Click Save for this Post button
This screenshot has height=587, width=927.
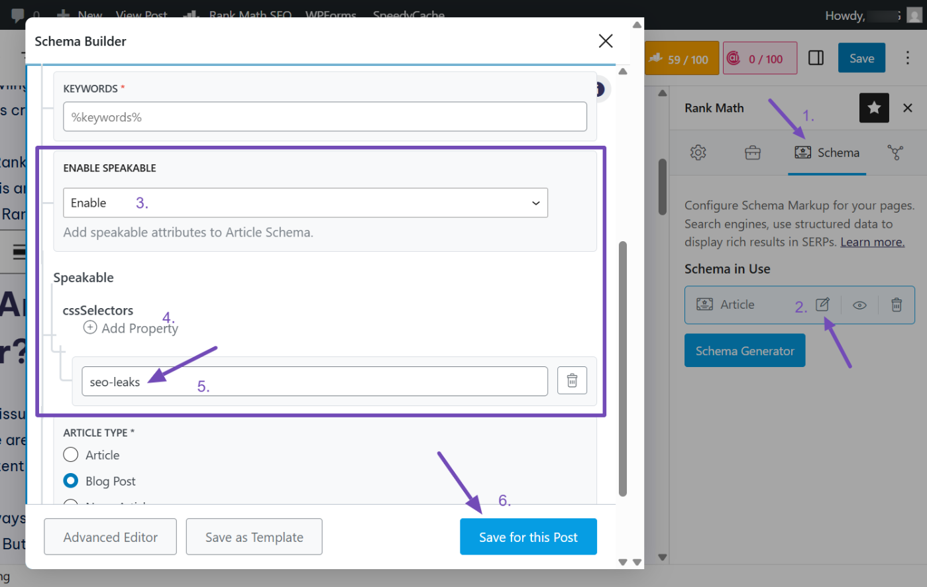click(x=528, y=537)
